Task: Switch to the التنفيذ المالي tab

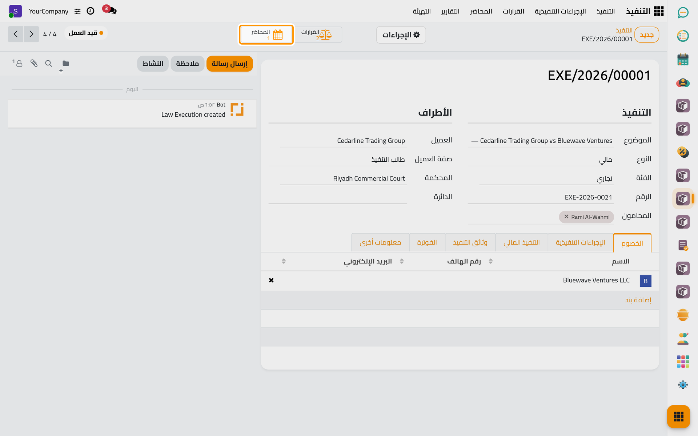Action: coord(521,242)
